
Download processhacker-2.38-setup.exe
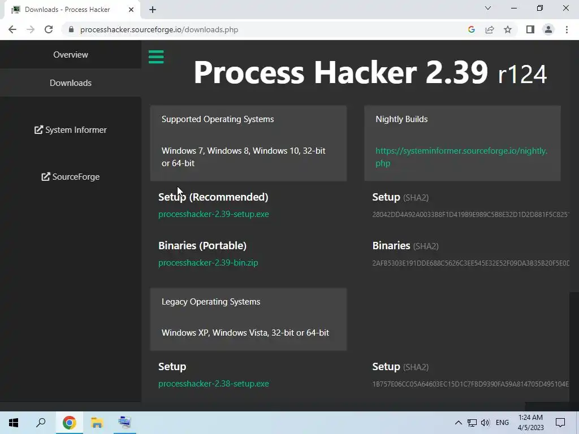click(213, 384)
